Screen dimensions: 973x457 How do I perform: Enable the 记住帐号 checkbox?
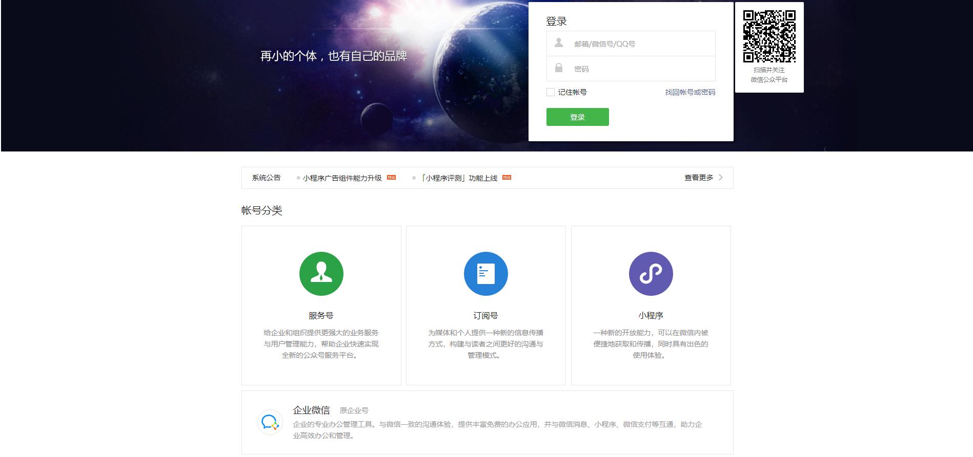click(x=551, y=92)
